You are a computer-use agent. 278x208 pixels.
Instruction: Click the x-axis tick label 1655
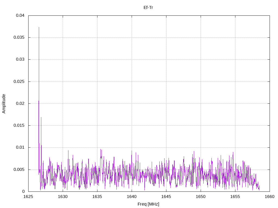[x=235, y=197]
